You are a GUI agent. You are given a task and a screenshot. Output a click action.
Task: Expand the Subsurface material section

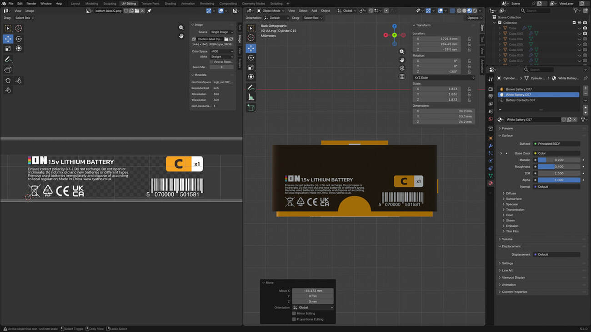(x=514, y=199)
